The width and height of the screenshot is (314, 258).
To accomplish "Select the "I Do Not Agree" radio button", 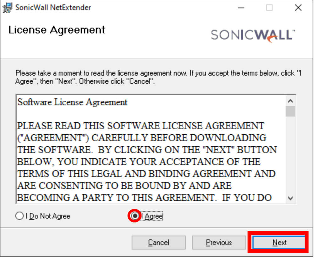I will pos(19,216).
